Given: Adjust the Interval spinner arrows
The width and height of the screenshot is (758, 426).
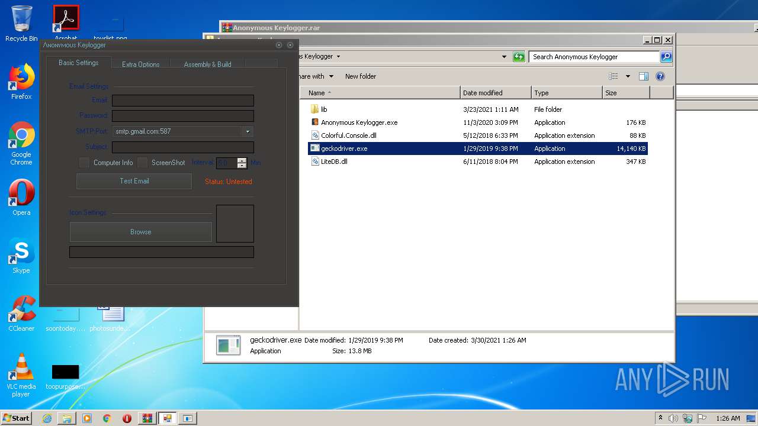Looking at the screenshot, I should 242,163.
